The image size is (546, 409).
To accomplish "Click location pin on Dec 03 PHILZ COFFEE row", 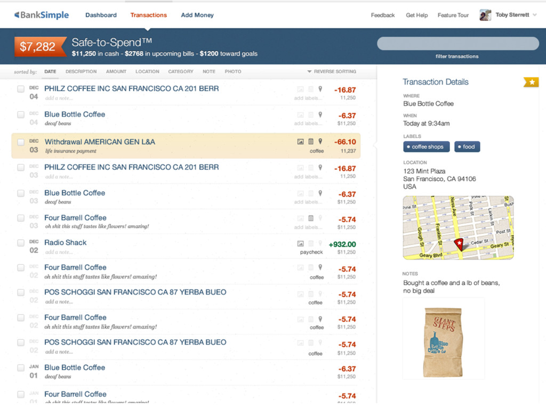I will [320, 167].
